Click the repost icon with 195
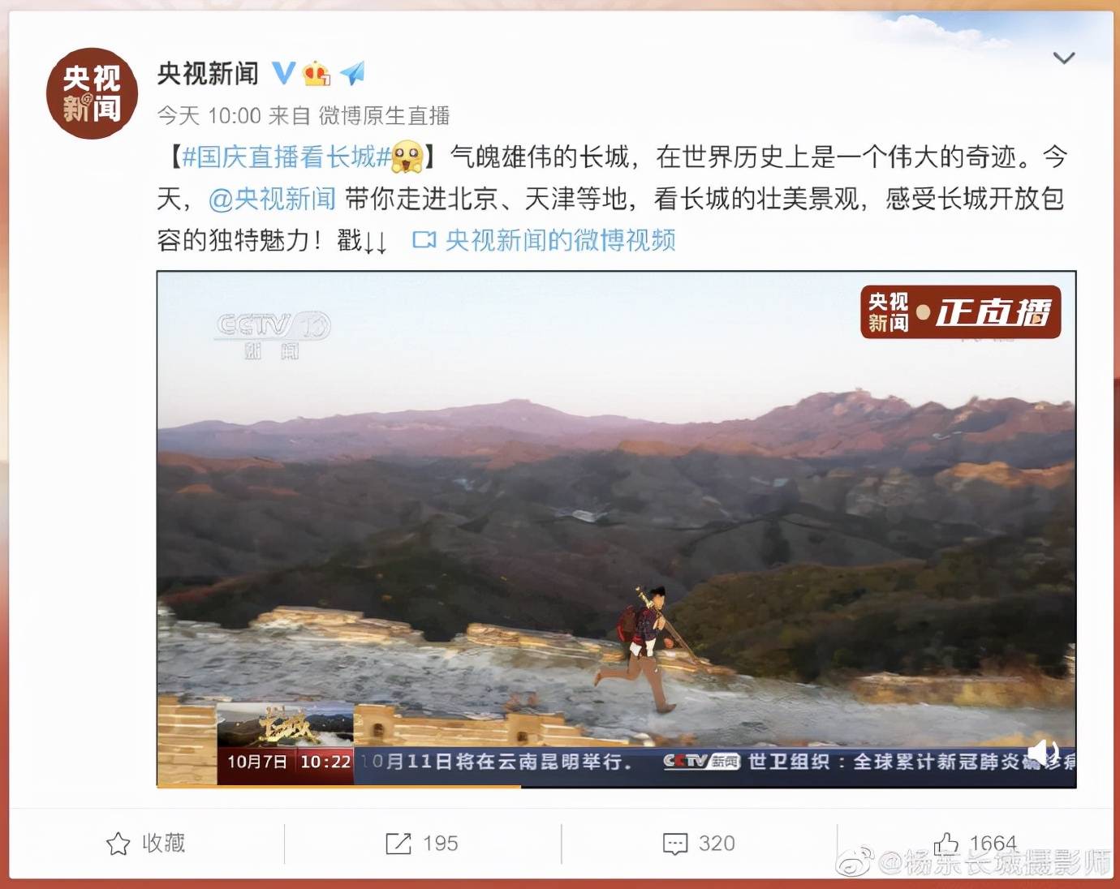Screen dimensions: 1120x889 pos(422,844)
